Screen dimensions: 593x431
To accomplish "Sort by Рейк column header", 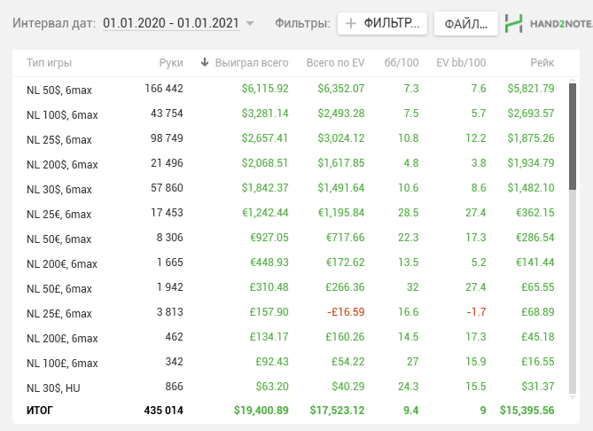I will pyautogui.click(x=542, y=63).
